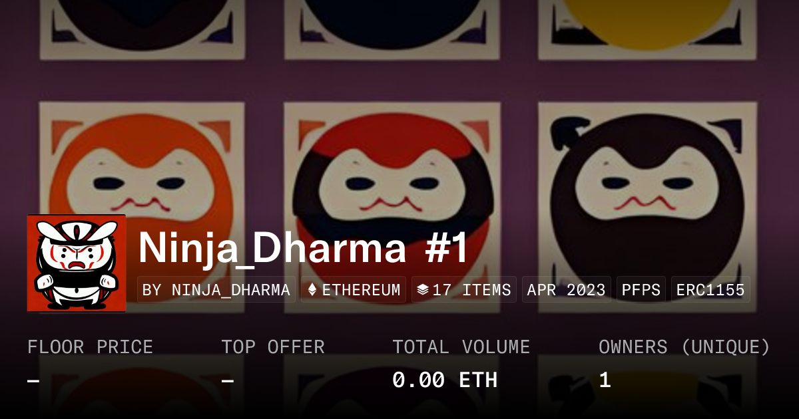The image size is (799, 419).
Task: Click the APR 2023 date badge
Action: [566, 290]
